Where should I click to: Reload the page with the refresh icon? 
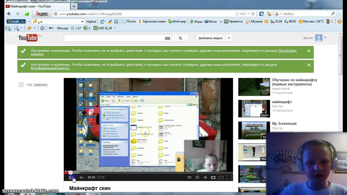(x=253, y=14)
